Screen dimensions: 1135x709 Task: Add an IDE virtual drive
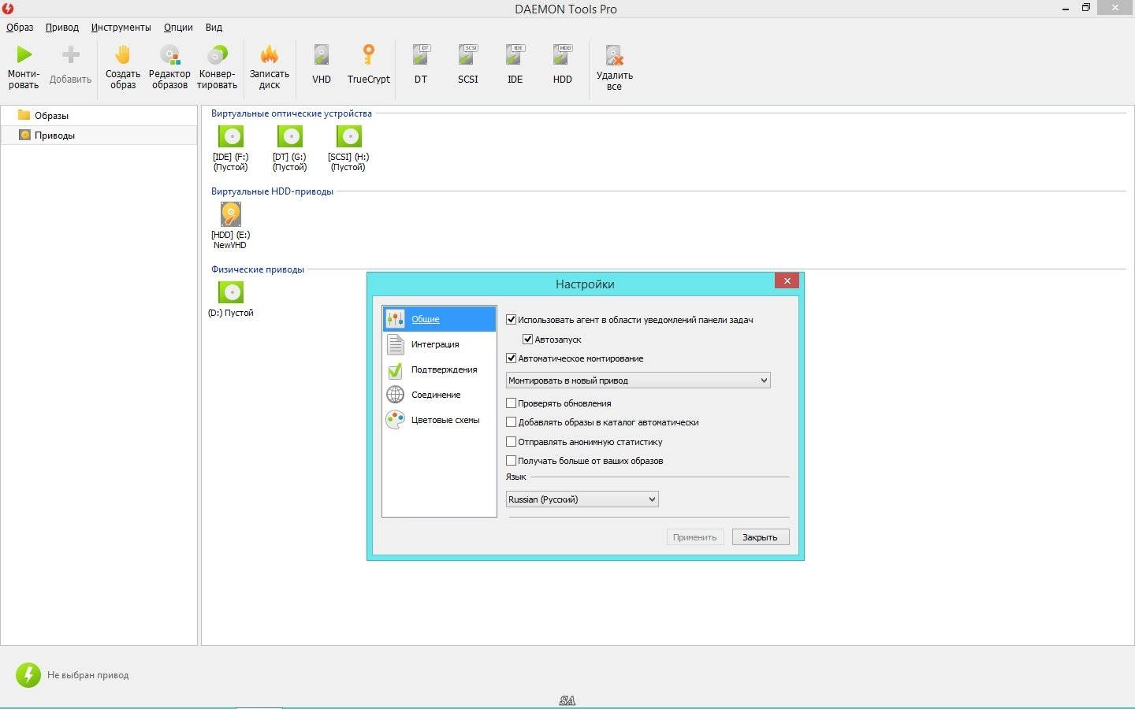pyautogui.click(x=515, y=65)
